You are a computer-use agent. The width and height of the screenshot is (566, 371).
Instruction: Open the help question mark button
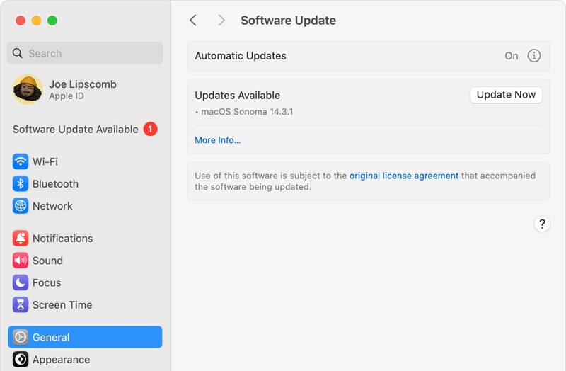click(542, 224)
